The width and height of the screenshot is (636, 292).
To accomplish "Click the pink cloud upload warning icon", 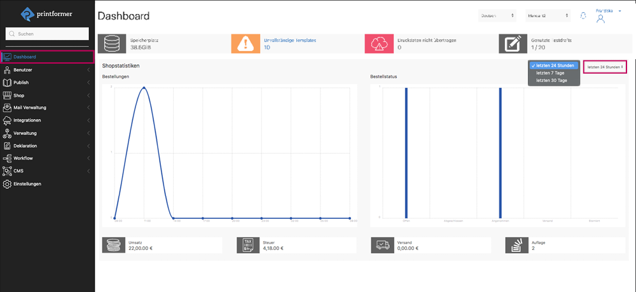I will click(x=378, y=43).
